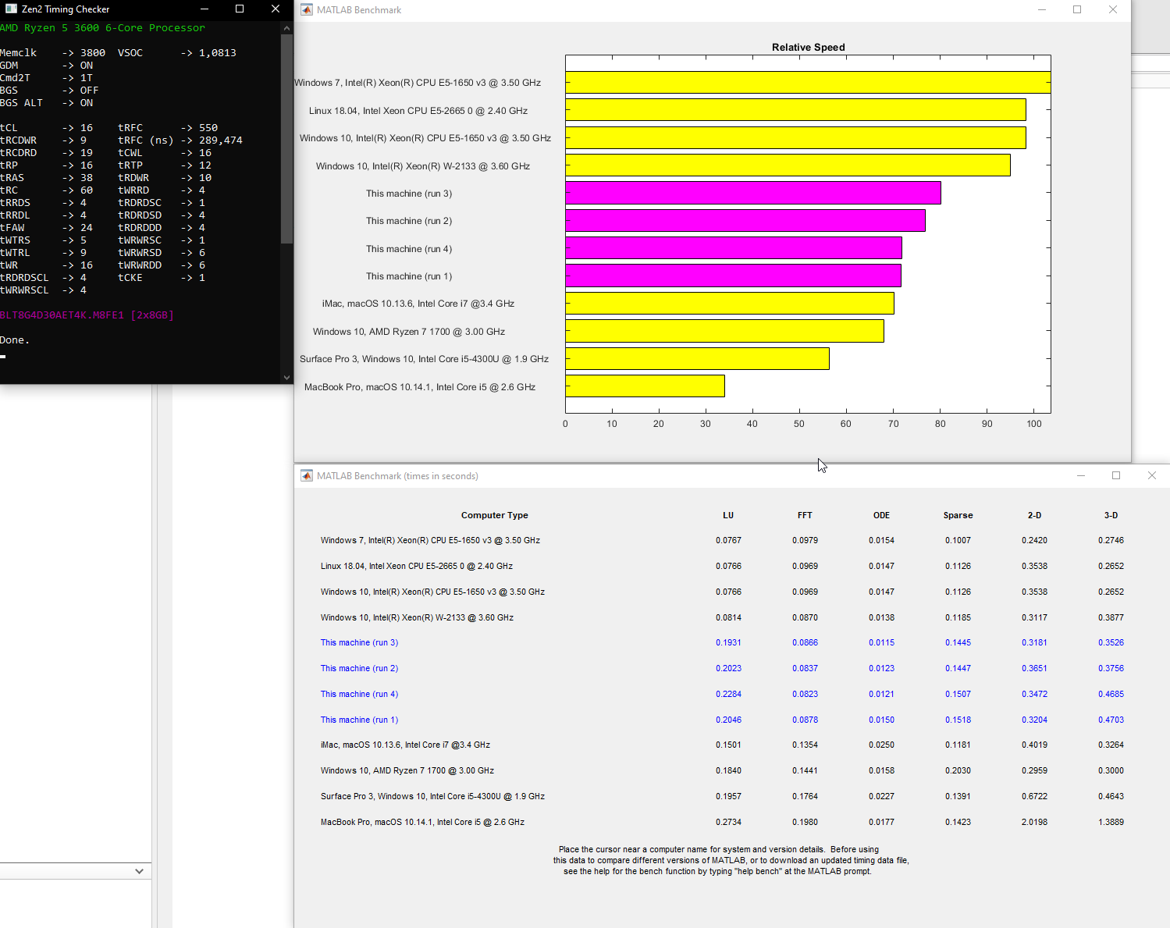Click the MATLAB icon on the times-in-seconds window

pyautogui.click(x=306, y=475)
